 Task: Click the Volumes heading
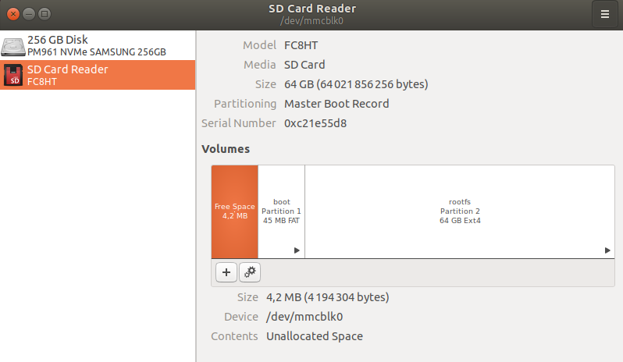[226, 149]
